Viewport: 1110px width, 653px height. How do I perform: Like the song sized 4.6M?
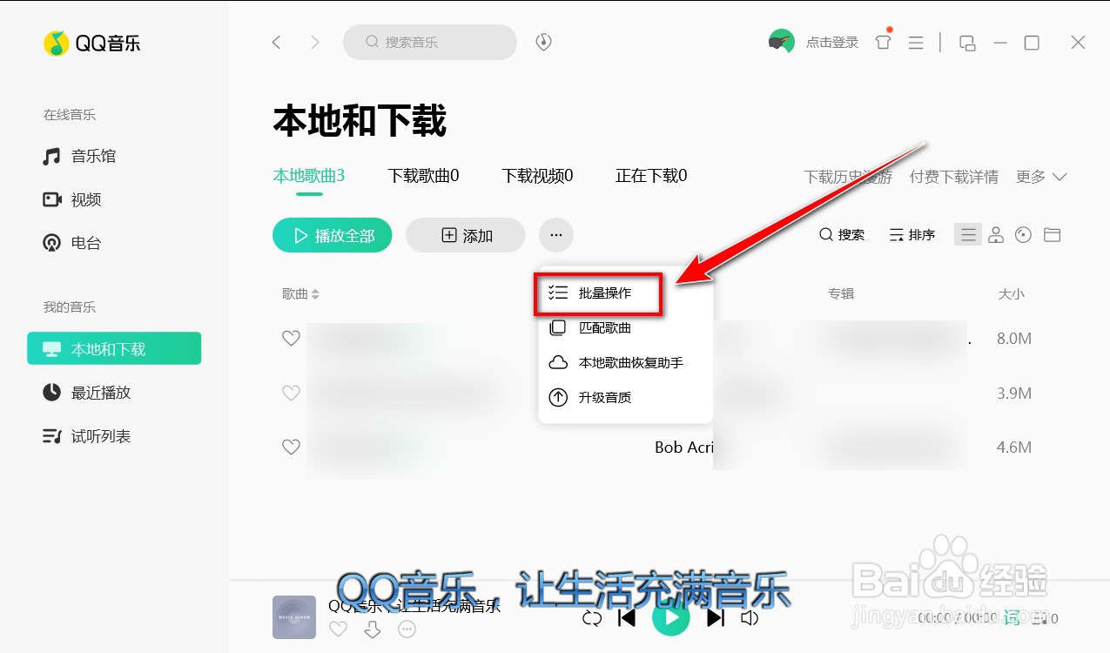coord(292,448)
